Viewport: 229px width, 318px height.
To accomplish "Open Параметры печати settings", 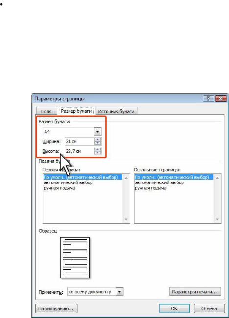I will [195, 292].
